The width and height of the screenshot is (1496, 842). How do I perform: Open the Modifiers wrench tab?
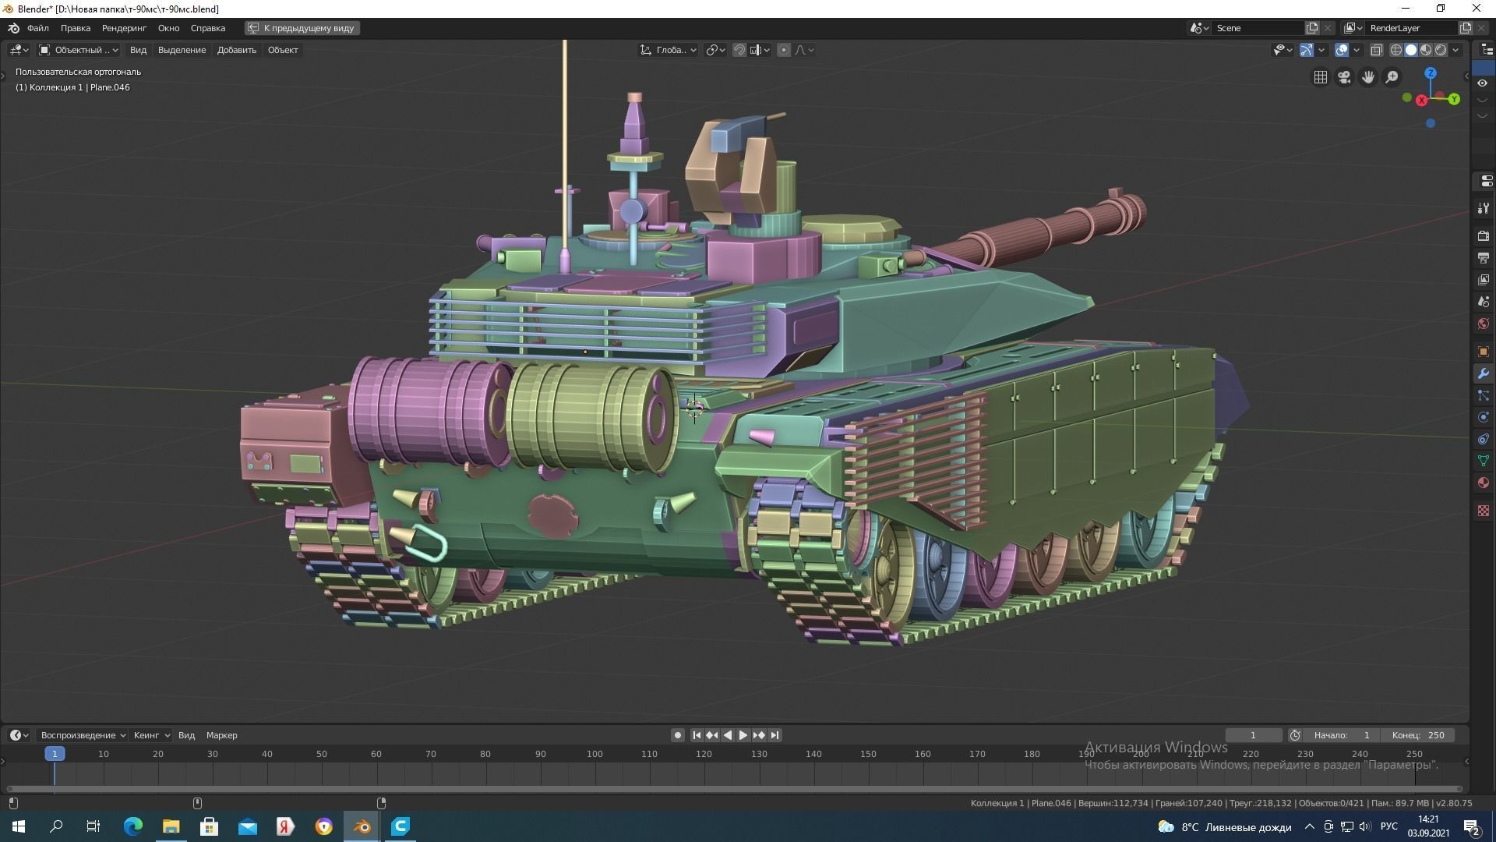coord(1483,373)
